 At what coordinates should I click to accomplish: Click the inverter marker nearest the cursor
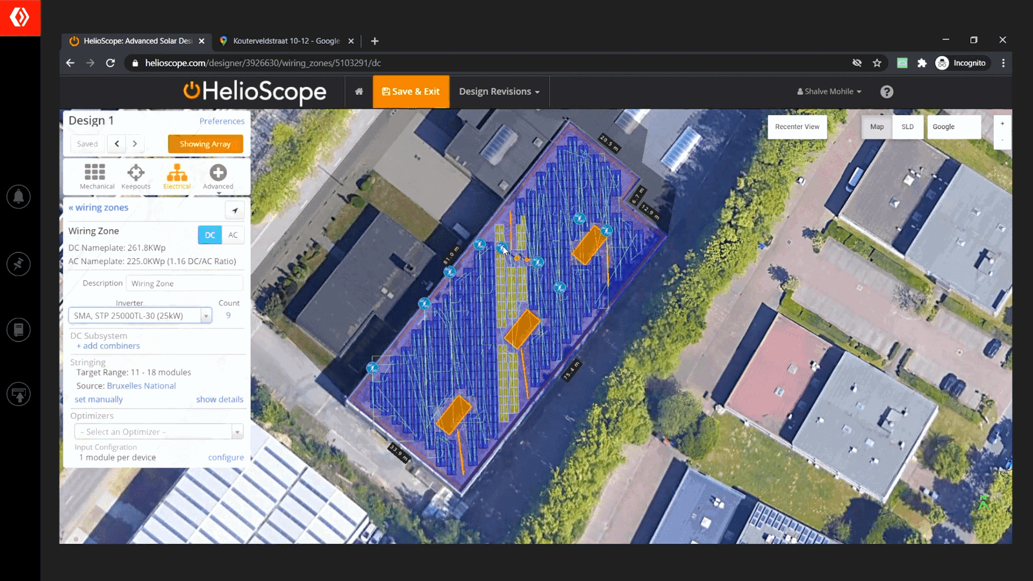(x=502, y=247)
